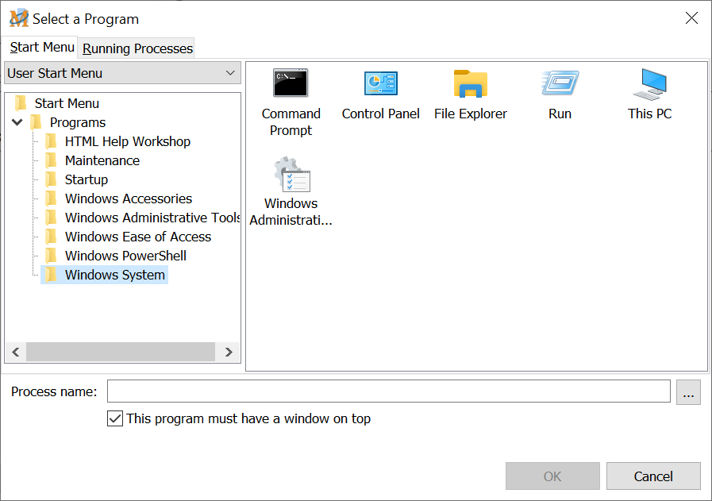712x501 pixels.
Task: Click the tree's right scroll arrow
Action: [229, 352]
